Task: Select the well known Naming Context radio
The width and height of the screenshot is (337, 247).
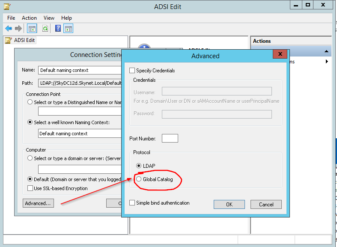Action: pos(30,122)
